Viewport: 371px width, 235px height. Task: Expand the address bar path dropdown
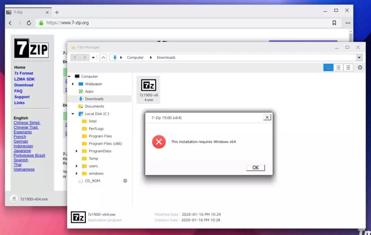coord(359,57)
